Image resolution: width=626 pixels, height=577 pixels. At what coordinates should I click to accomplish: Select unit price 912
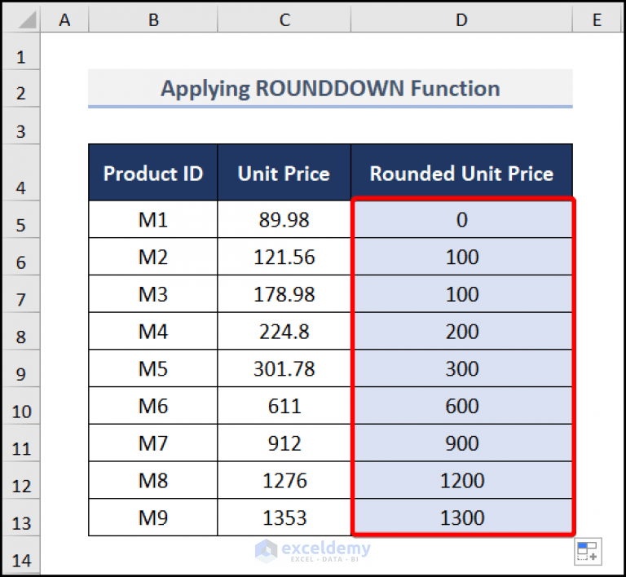pyautogui.click(x=284, y=443)
